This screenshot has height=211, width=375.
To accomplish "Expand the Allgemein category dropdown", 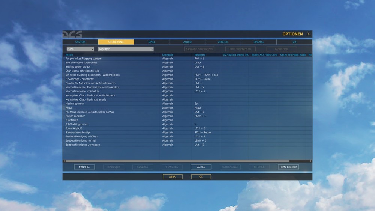I will coord(126,49).
